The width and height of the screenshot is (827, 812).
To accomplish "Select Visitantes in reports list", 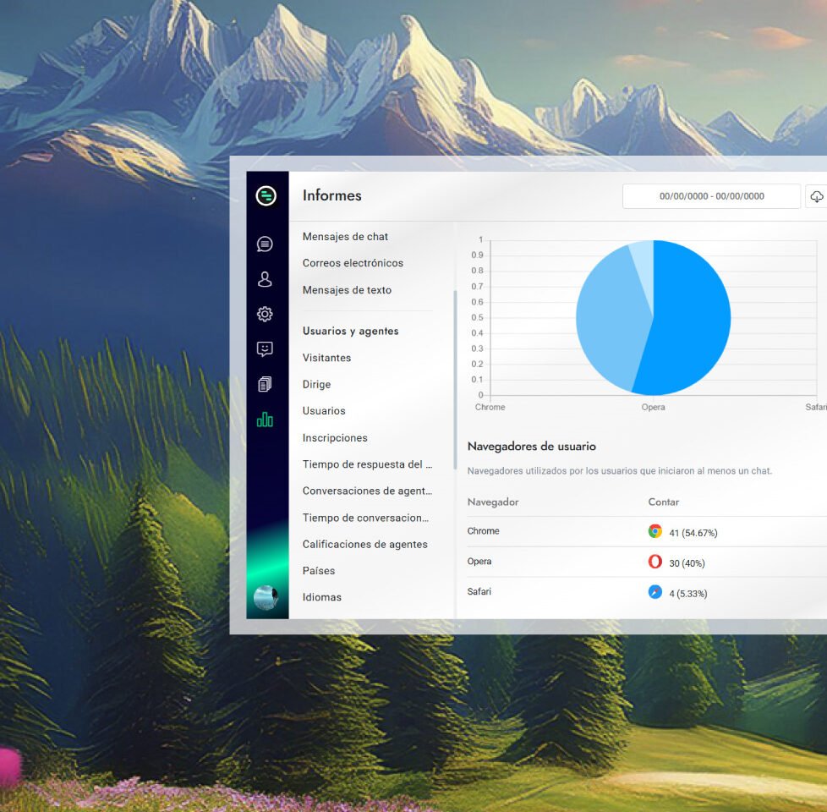I will click(x=326, y=358).
